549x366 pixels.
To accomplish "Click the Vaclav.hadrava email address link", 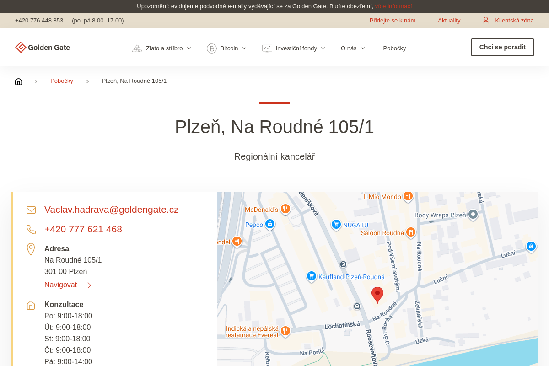I will [x=111, y=210].
